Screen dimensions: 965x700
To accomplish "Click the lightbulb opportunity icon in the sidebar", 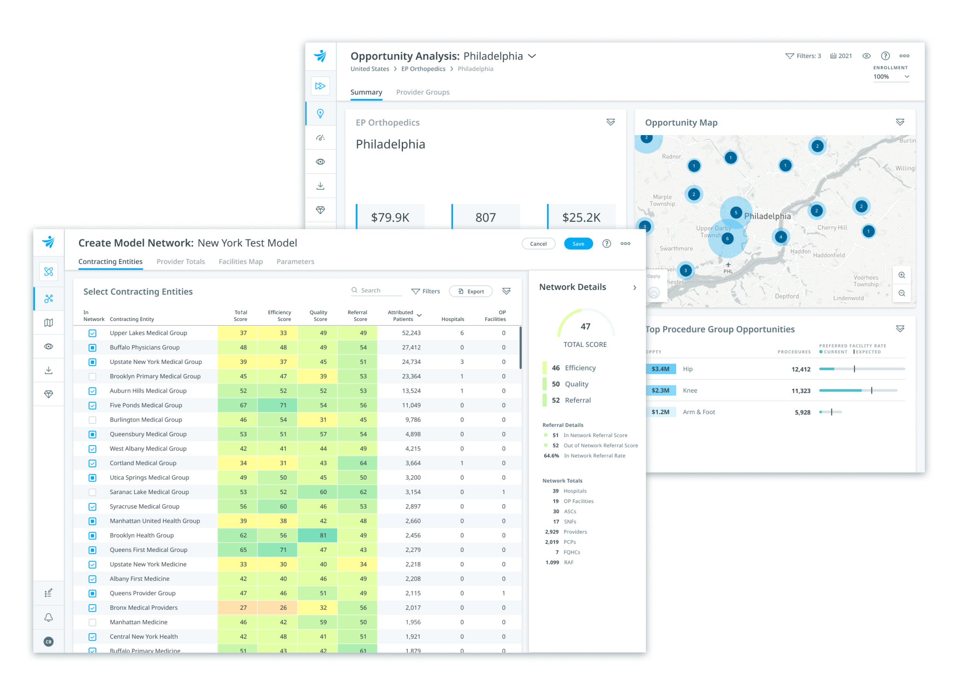I will [320, 113].
